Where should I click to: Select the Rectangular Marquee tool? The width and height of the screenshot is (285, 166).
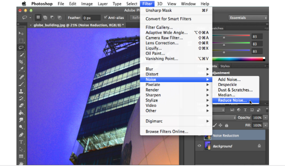[x=21, y=41]
